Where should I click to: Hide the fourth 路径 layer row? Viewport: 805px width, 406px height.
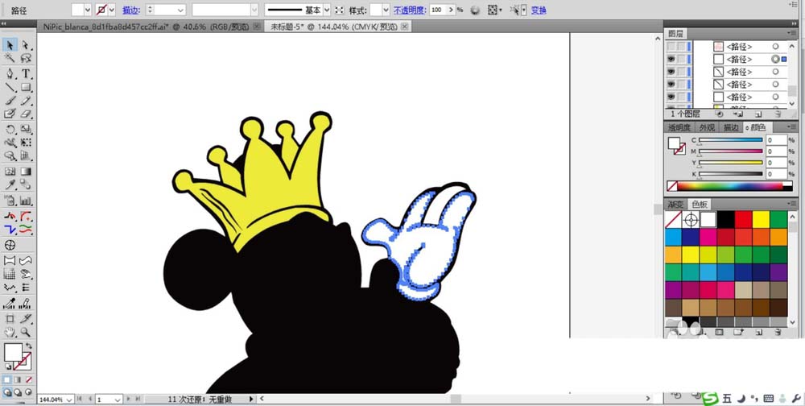(x=671, y=85)
